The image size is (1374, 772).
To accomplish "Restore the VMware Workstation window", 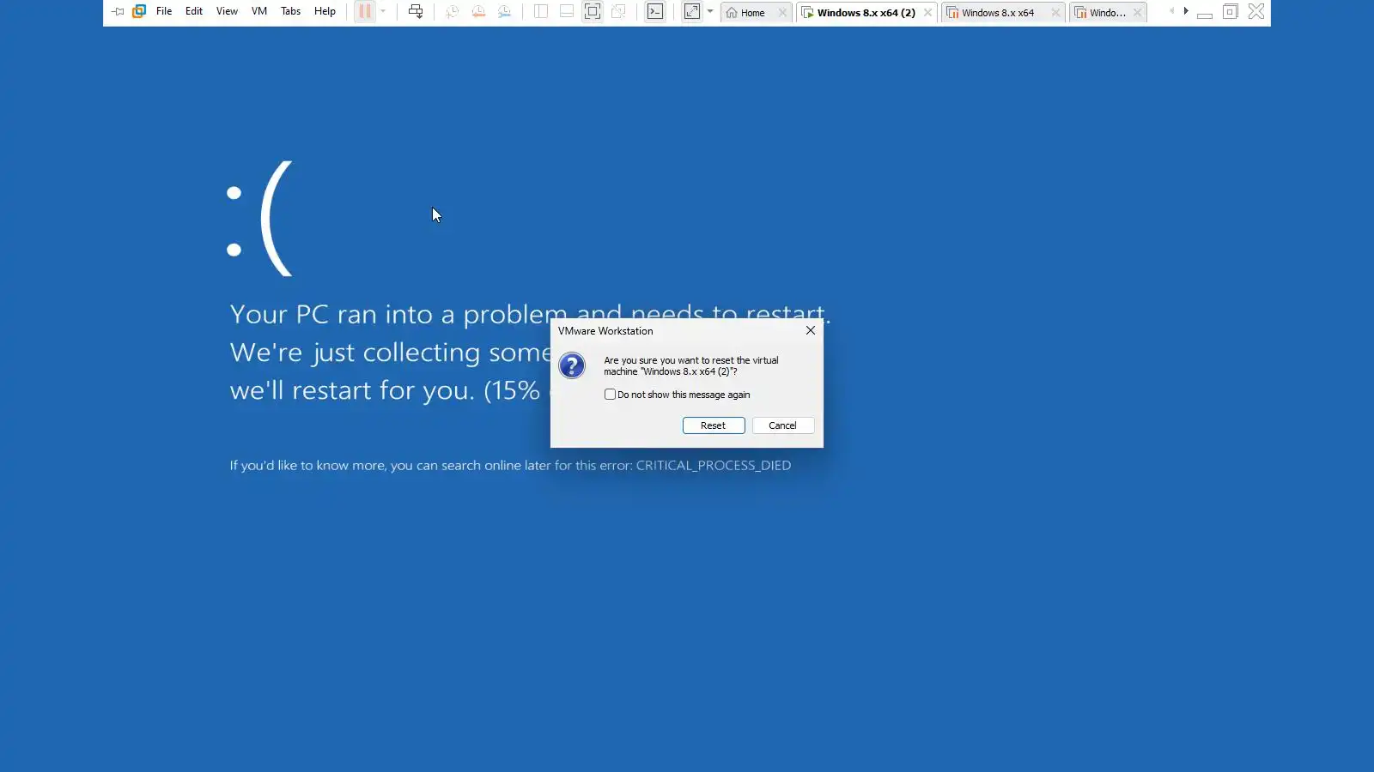I will click(1230, 11).
